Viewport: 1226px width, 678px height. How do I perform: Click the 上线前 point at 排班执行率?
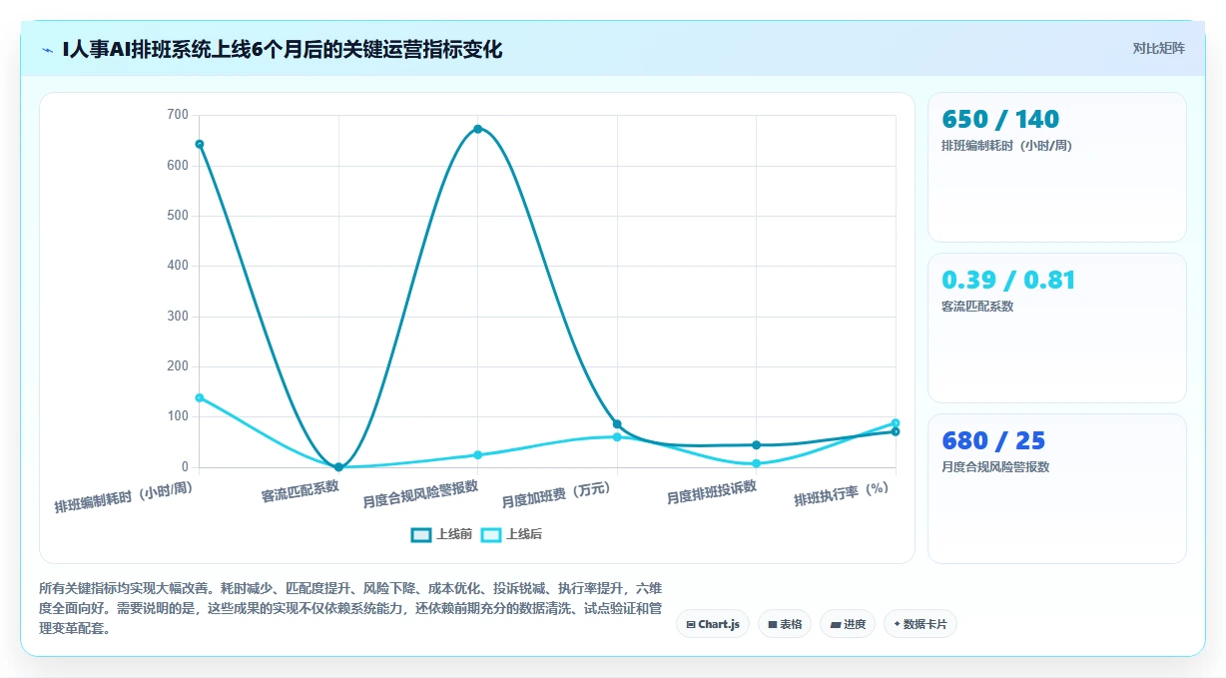(x=896, y=431)
